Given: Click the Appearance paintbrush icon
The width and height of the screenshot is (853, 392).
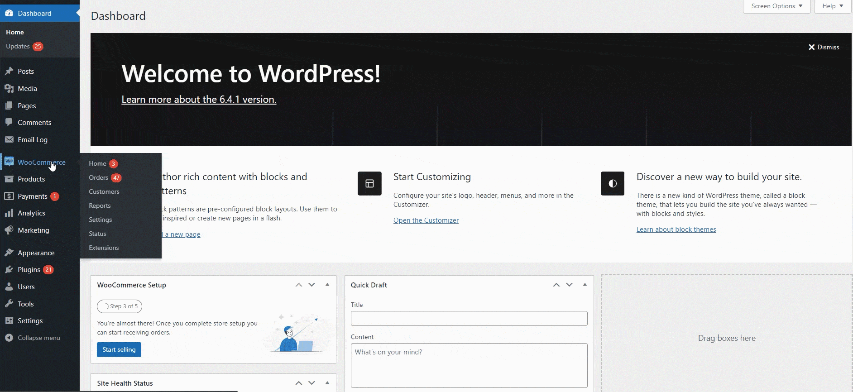Looking at the screenshot, I should pyautogui.click(x=9, y=253).
